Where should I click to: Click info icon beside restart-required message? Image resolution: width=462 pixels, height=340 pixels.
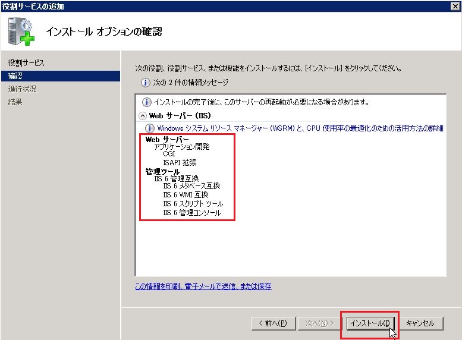pyautogui.click(x=147, y=102)
